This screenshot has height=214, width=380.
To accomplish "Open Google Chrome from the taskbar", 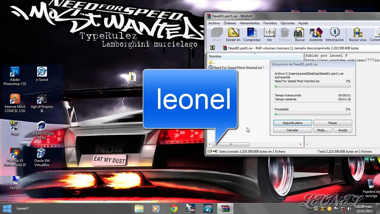I will click(173, 209).
